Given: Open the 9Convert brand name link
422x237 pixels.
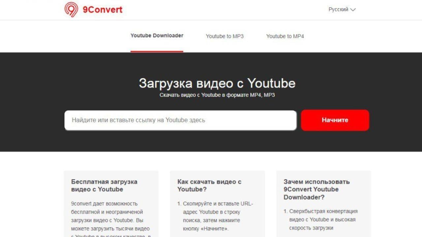Looking at the screenshot, I should click(x=103, y=10).
